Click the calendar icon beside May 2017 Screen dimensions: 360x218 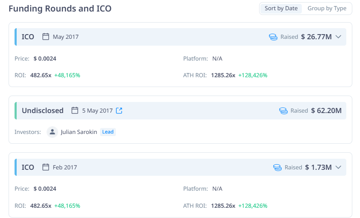pos(46,37)
